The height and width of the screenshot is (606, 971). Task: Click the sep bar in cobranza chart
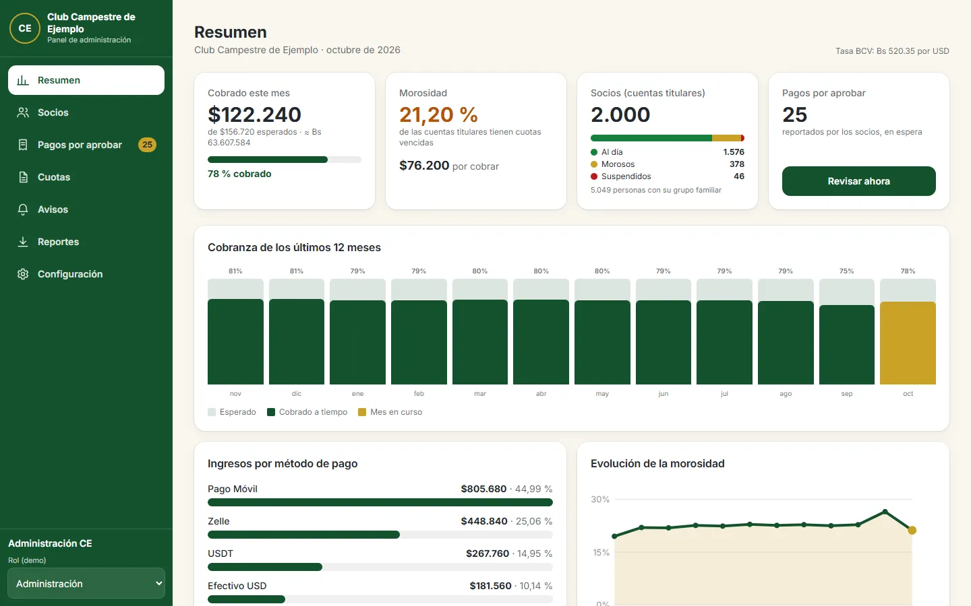click(847, 345)
